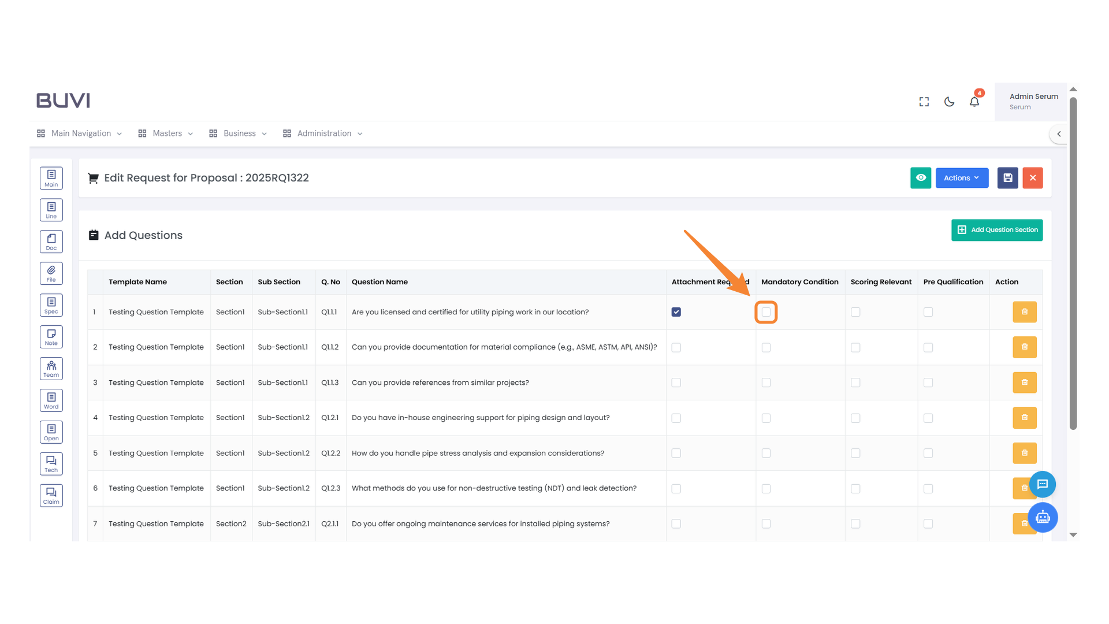The width and height of the screenshot is (1109, 624).
Task: Open the Spec sidebar section
Action: click(x=51, y=305)
